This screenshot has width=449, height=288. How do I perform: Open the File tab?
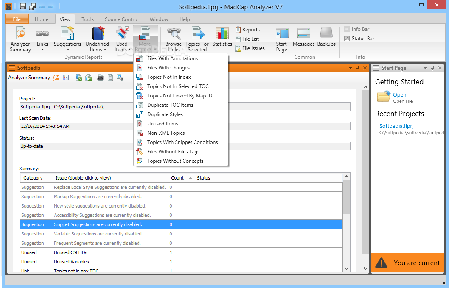point(17,19)
